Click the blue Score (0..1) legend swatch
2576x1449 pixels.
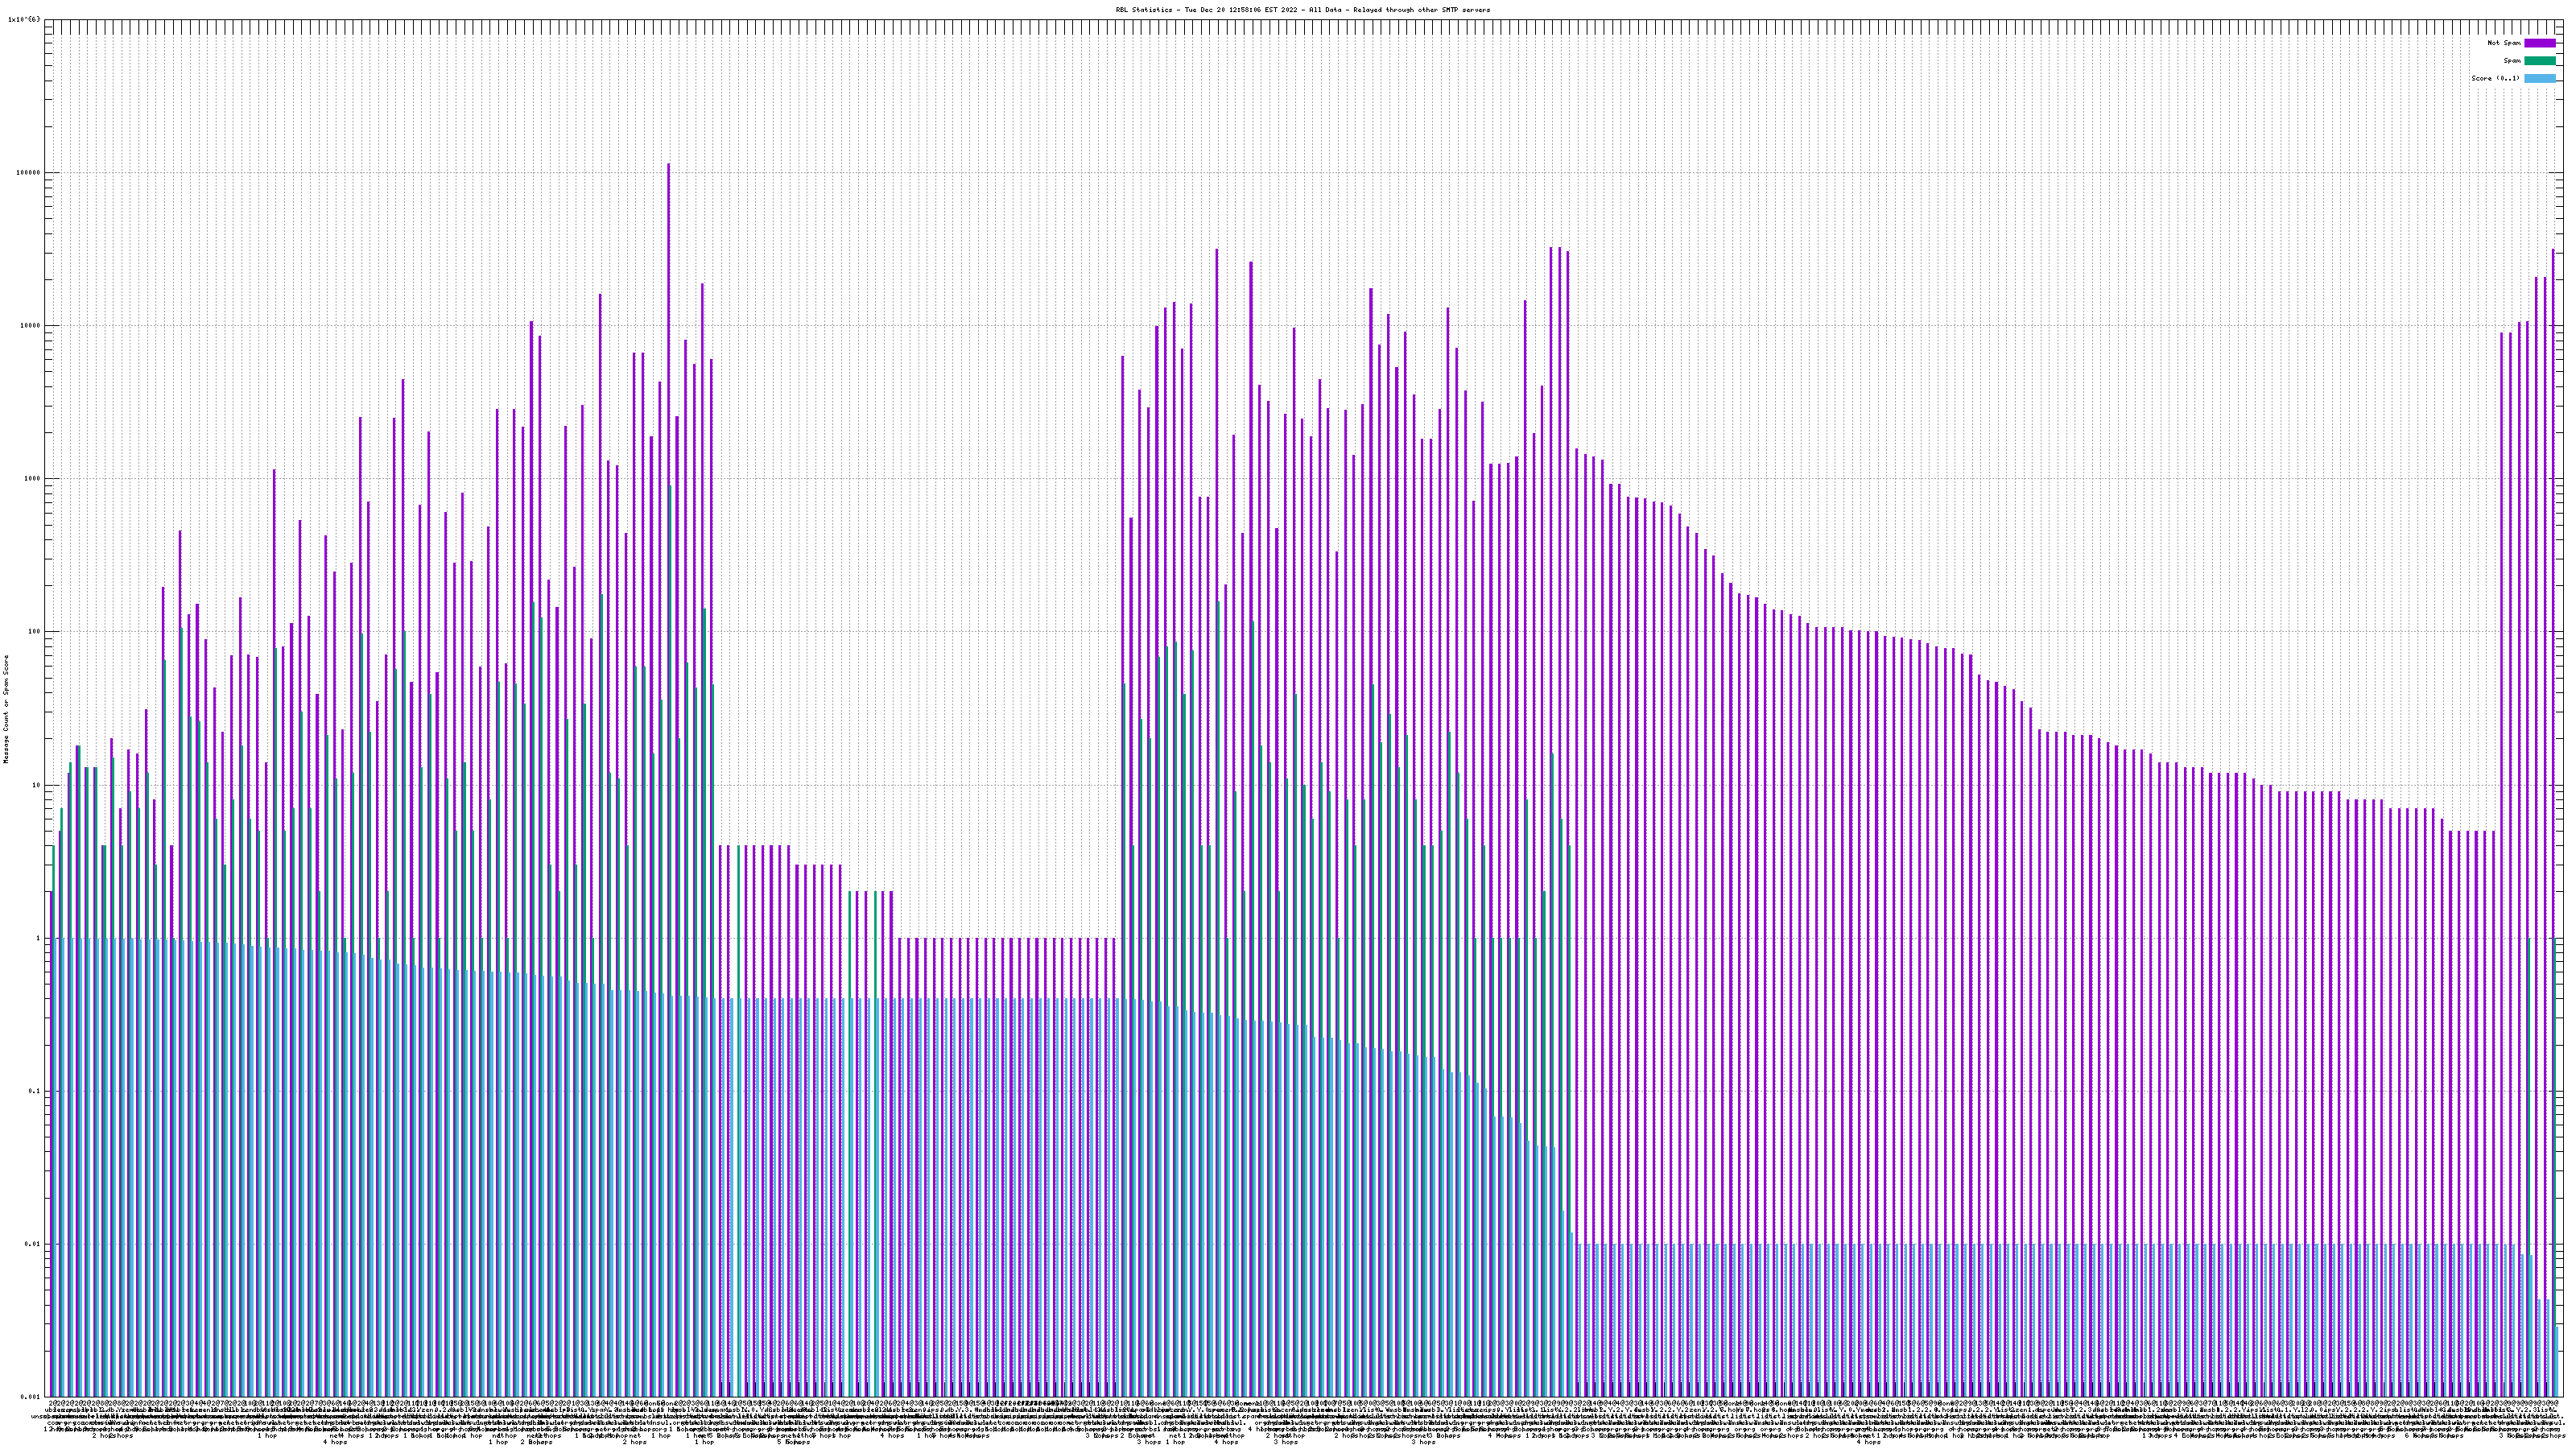(x=2539, y=78)
